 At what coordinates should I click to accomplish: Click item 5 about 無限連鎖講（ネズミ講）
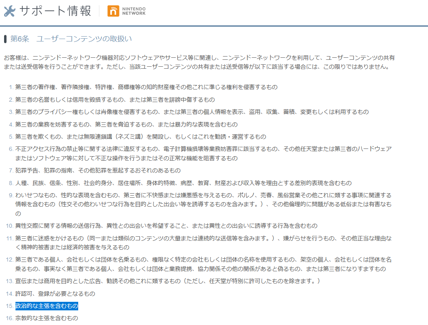(140, 137)
